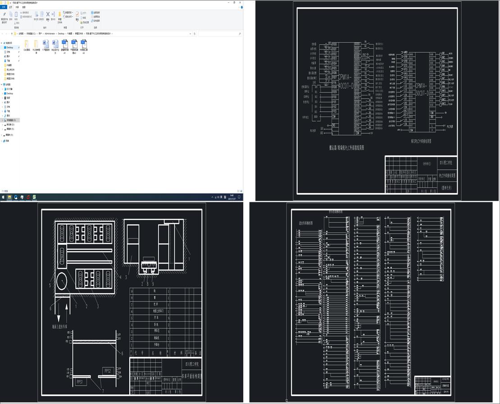Image resolution: width=500 pixels, height=404 pixels.
Task: Click the New folder icon in ribbon
Action: tap(59, 15)
